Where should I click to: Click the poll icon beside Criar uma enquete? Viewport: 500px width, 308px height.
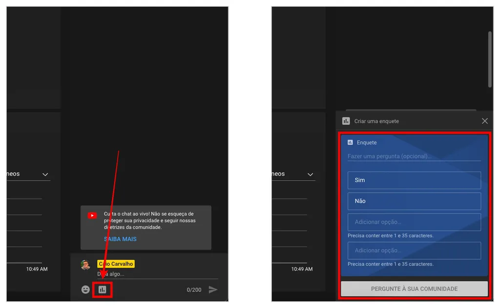pos(346,121)
